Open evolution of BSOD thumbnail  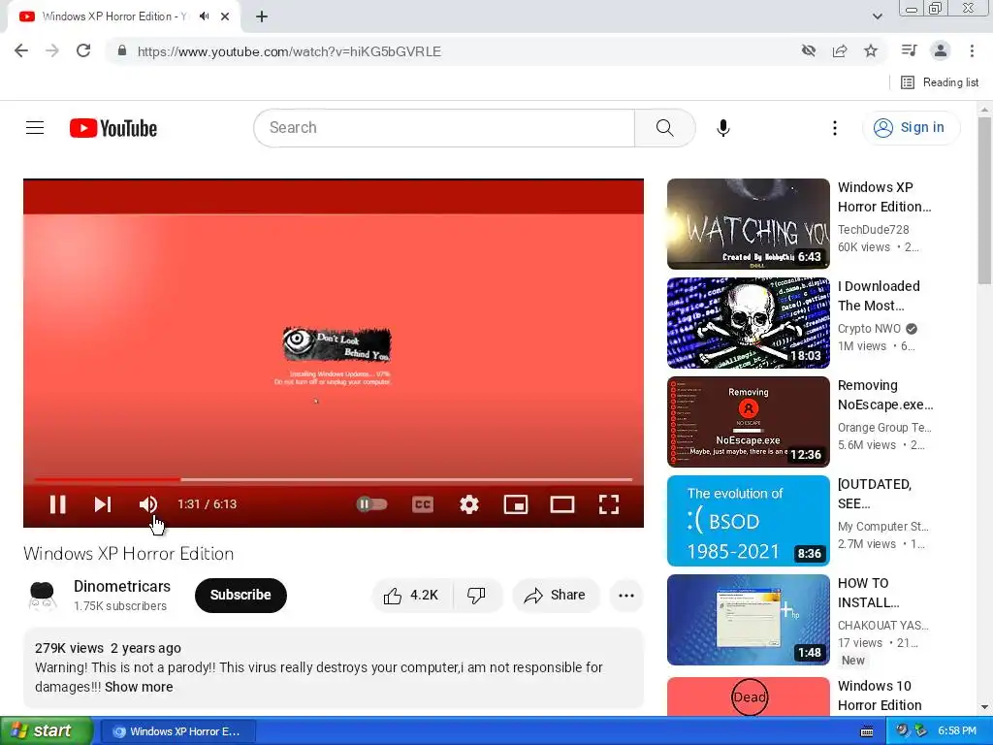coord(748,521)
